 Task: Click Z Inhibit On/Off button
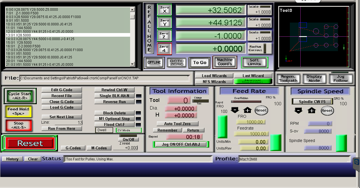coord(129,139)
